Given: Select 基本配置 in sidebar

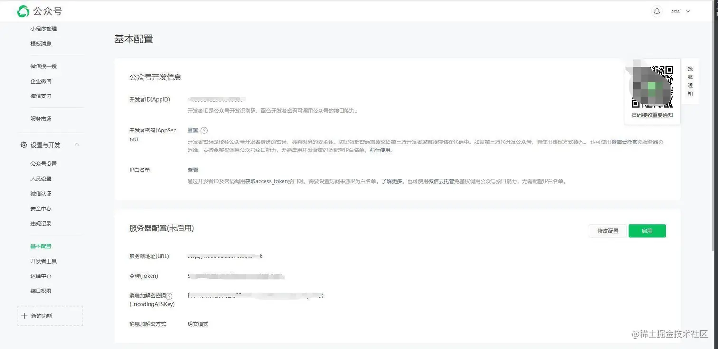Looking at the screenshot, I should pos(41,246).
